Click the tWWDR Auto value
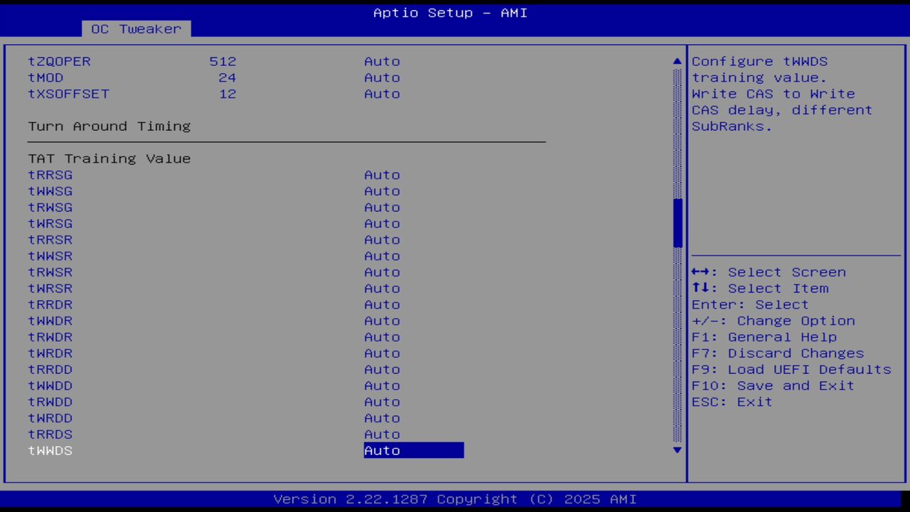 pos(382,321)
